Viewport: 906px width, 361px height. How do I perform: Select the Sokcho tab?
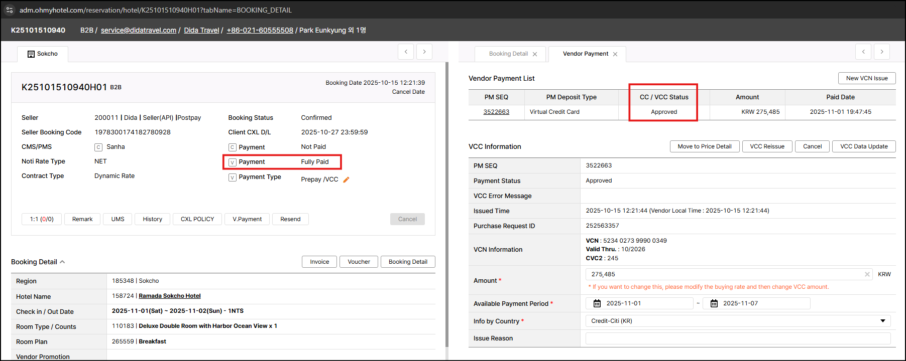43,54
